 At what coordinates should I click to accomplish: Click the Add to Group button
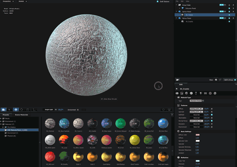tap(228, 80)
